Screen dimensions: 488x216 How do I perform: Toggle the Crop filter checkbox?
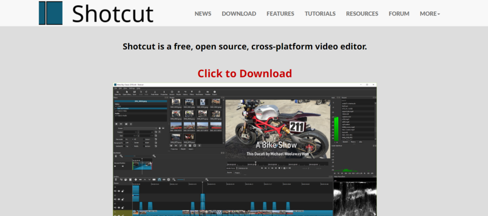[x=116, y=106]
